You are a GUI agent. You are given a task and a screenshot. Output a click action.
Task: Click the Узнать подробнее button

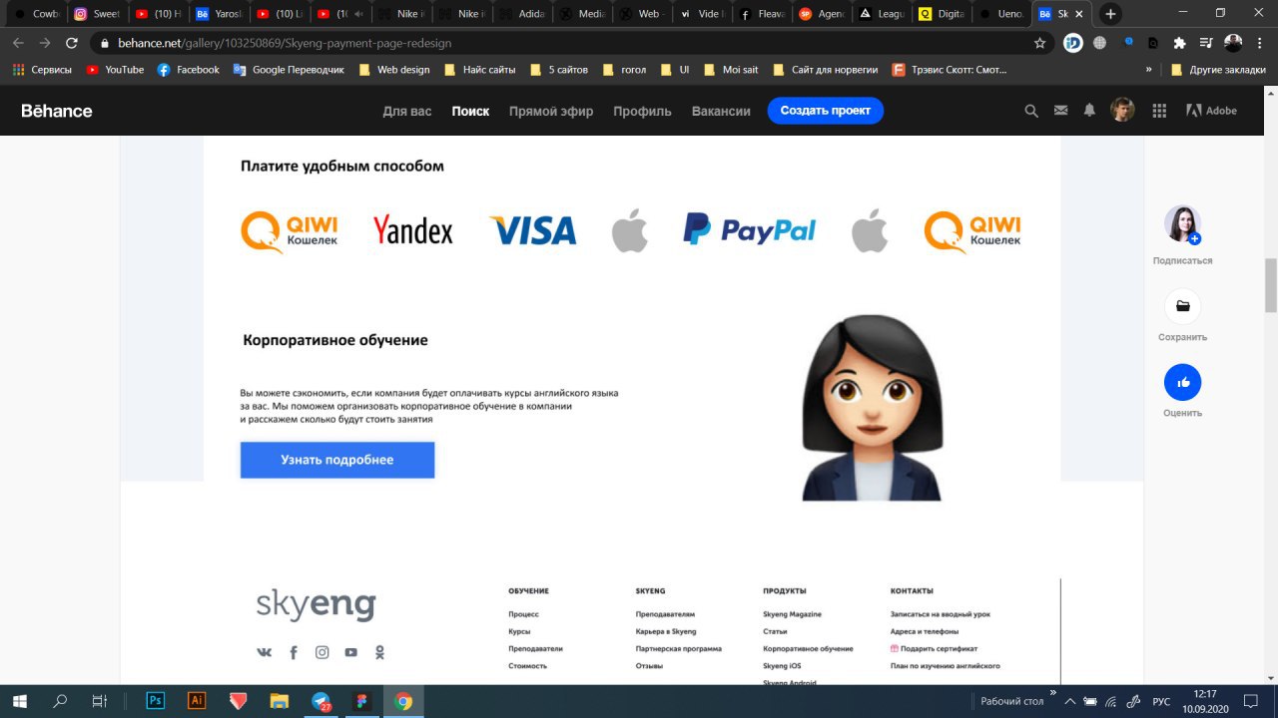pos(337,460)
